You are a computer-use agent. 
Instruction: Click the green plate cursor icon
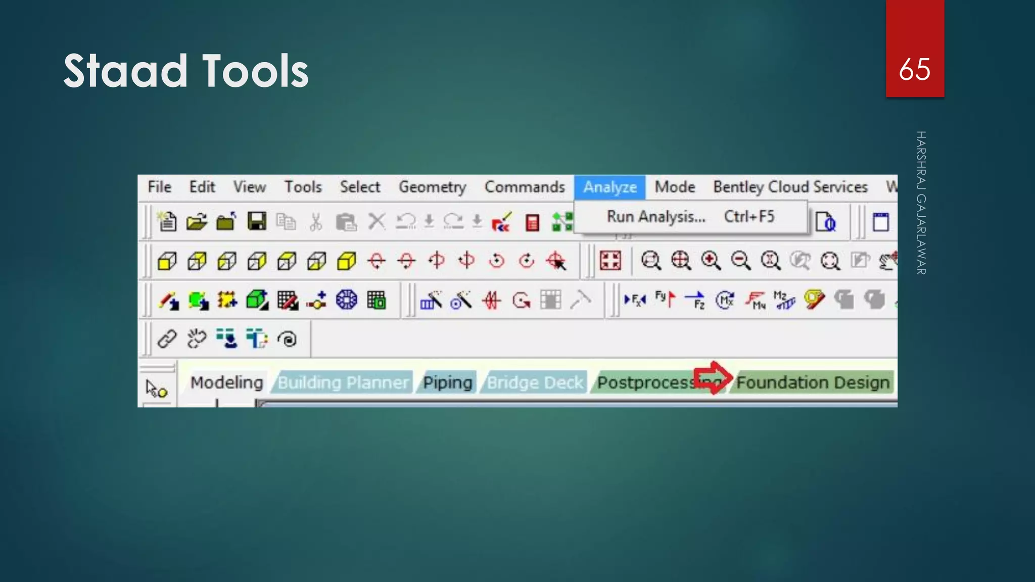[198, 301]
